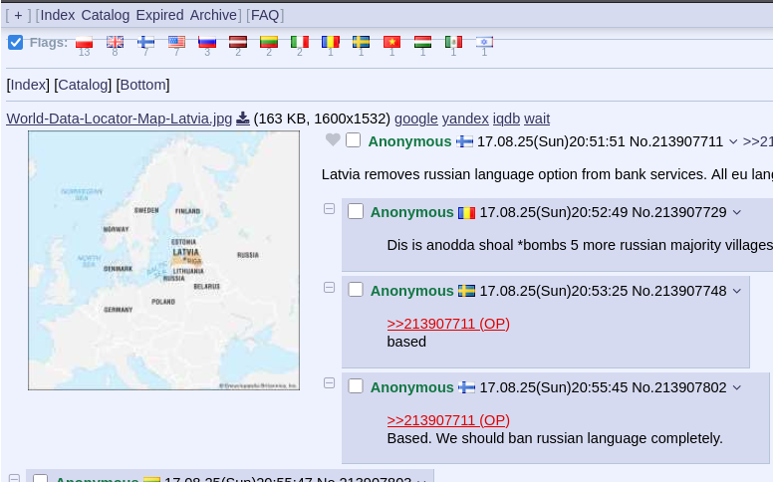Click the Romania flag in flags bar
This screenshot has height=482, width=773.
(x=331, y=43)
